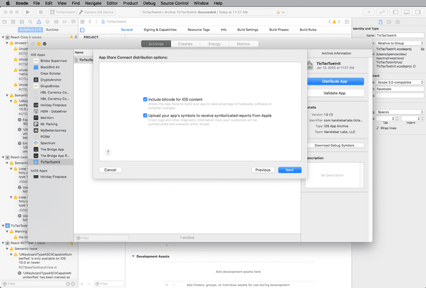
Task: Adjust the Tab width stepper
Action: click(397, 119)
